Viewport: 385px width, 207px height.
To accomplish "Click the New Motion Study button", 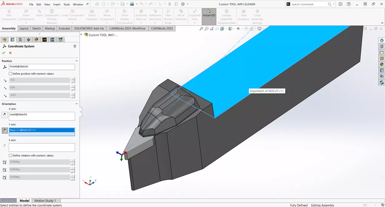I will click(x=168, y=15).
